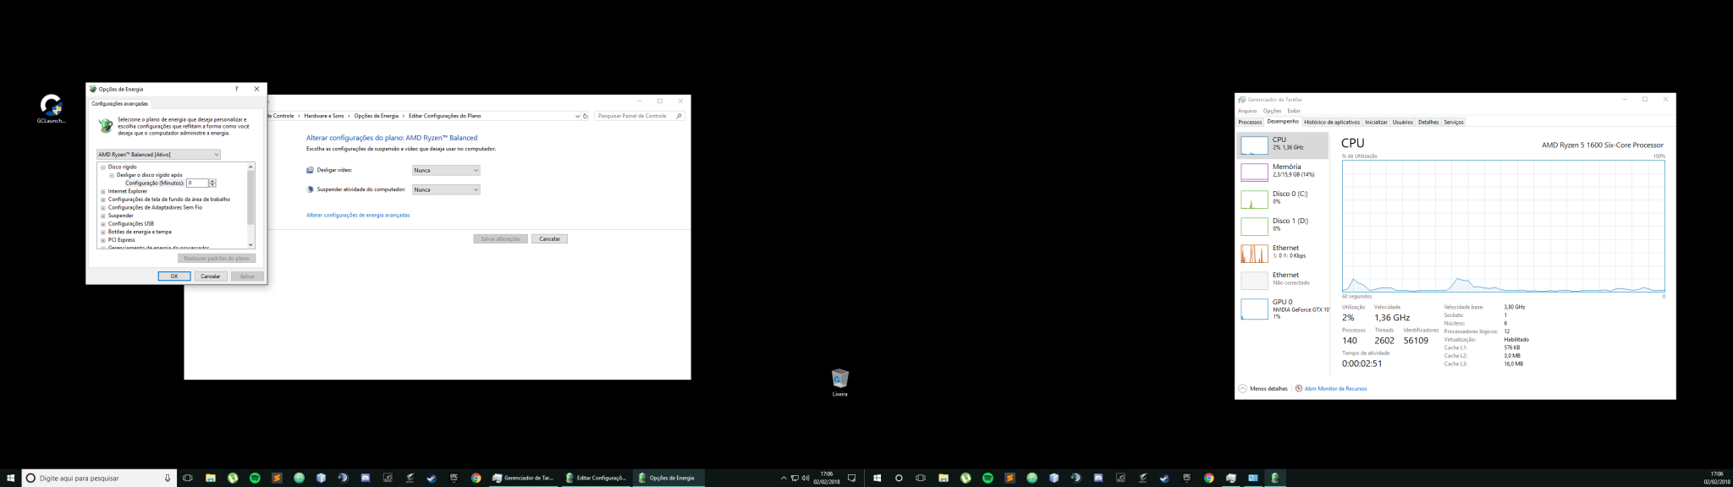The height and width of the screenshot is (487, 1733).
Task: Switch to the Processos tab
Action: [1250, 123]
